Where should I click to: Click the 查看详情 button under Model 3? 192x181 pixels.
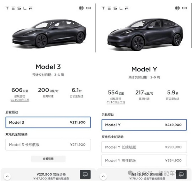[48, 159]
